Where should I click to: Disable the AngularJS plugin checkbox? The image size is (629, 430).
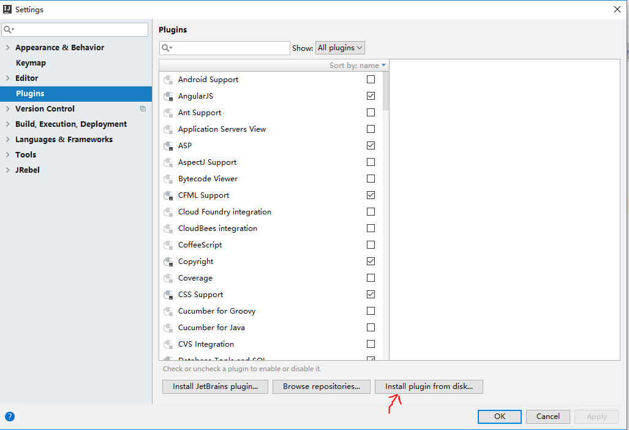pyautogui.click(x=371, y=96)
